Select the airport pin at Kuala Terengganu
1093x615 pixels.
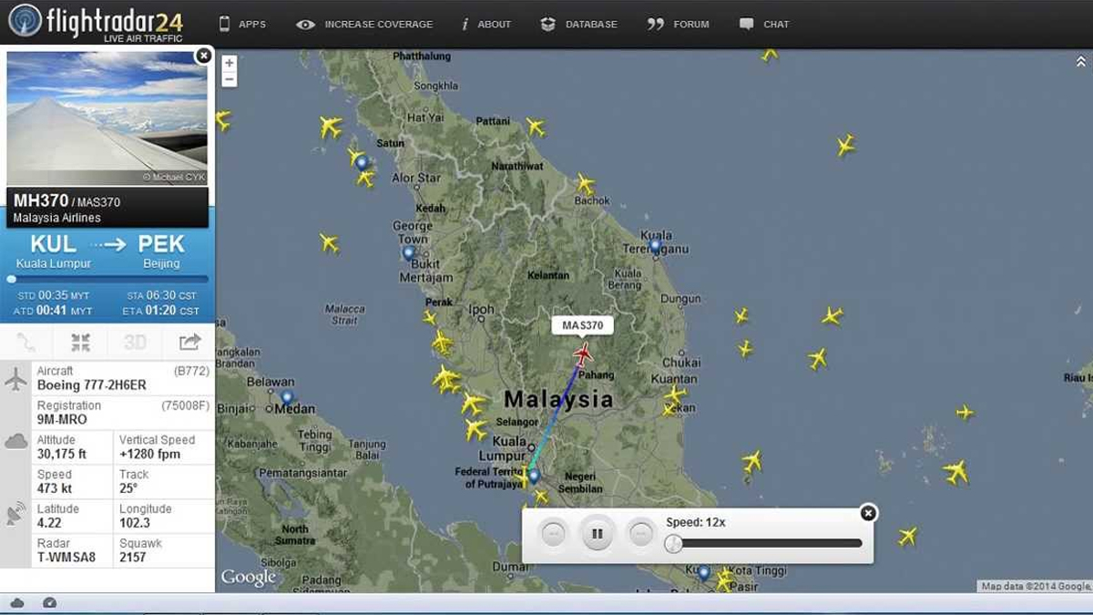coord(655,245)
